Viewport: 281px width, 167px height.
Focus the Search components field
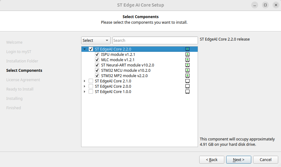pos(155,40)
